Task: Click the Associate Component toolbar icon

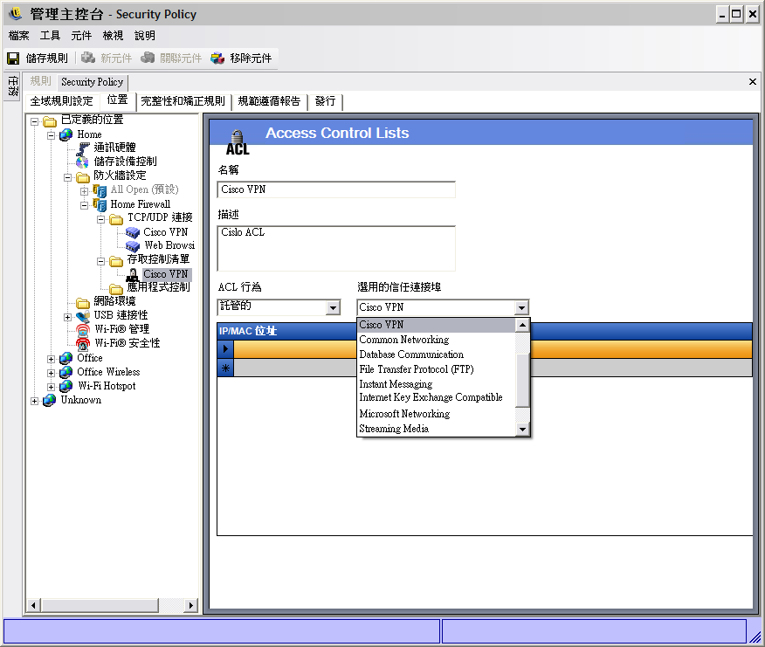Action: pos(148,58)
